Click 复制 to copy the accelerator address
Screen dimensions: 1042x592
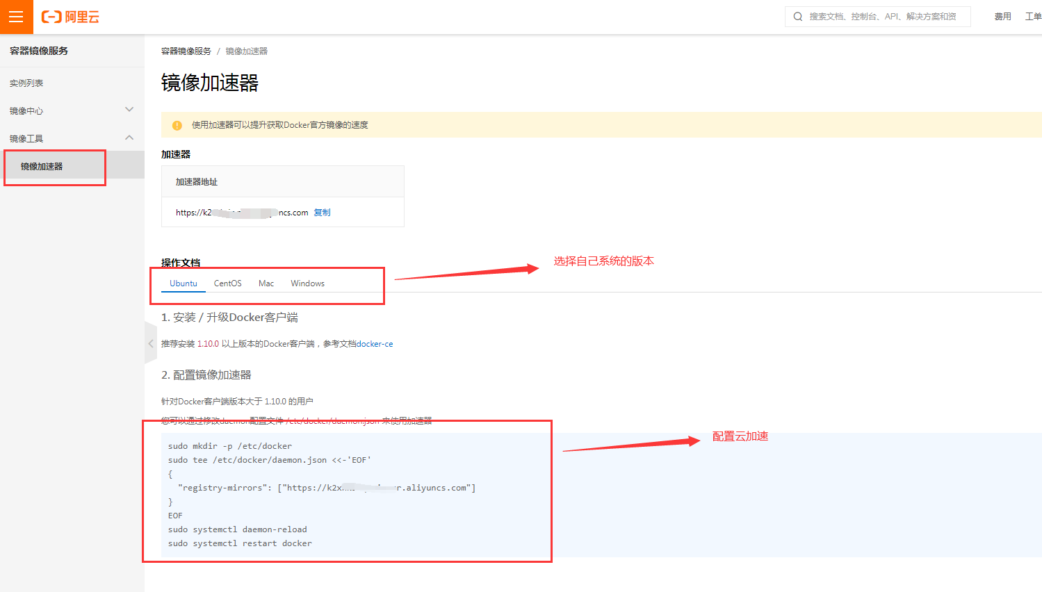(322, 213)
